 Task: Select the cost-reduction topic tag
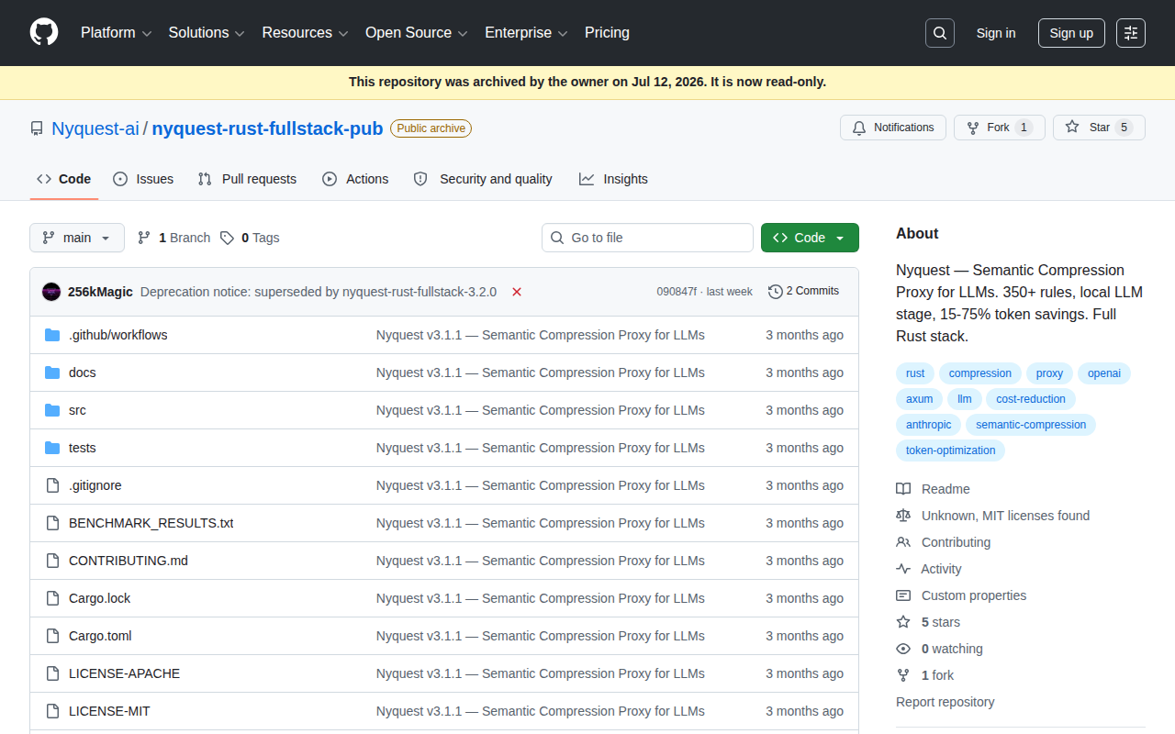[1031, 399]
